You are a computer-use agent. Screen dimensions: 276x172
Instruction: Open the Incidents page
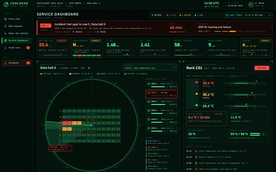tap(17, 63)
